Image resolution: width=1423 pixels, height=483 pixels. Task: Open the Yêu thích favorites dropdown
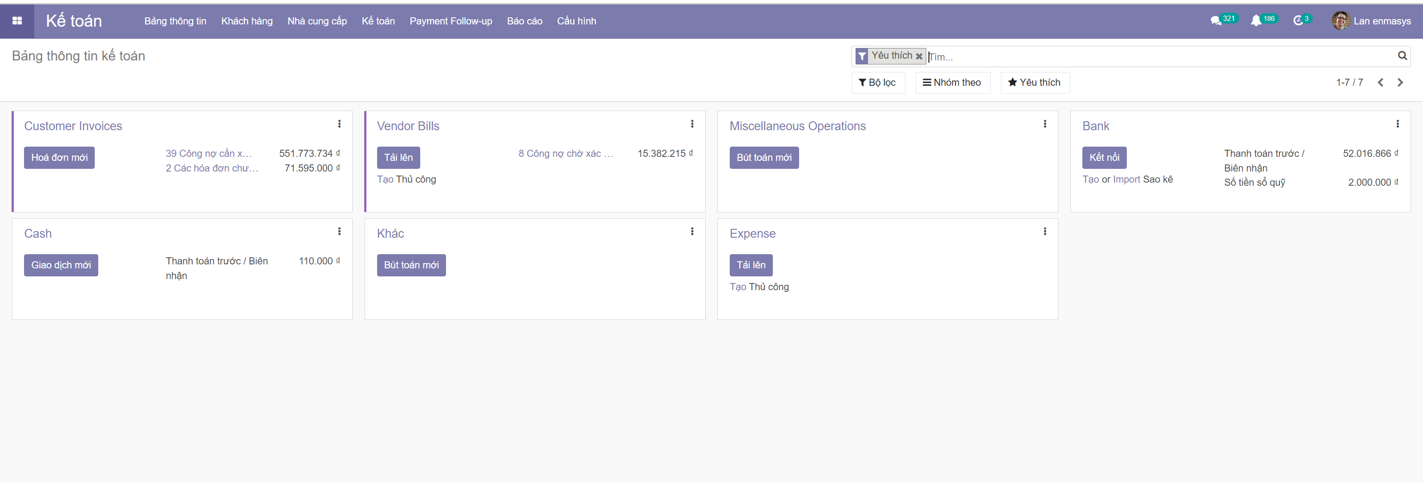tap(1034, 83)
